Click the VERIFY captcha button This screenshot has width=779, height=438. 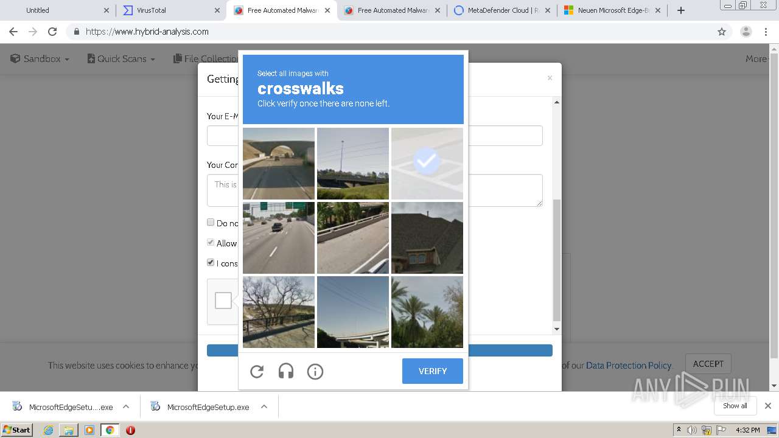point(433,371)
